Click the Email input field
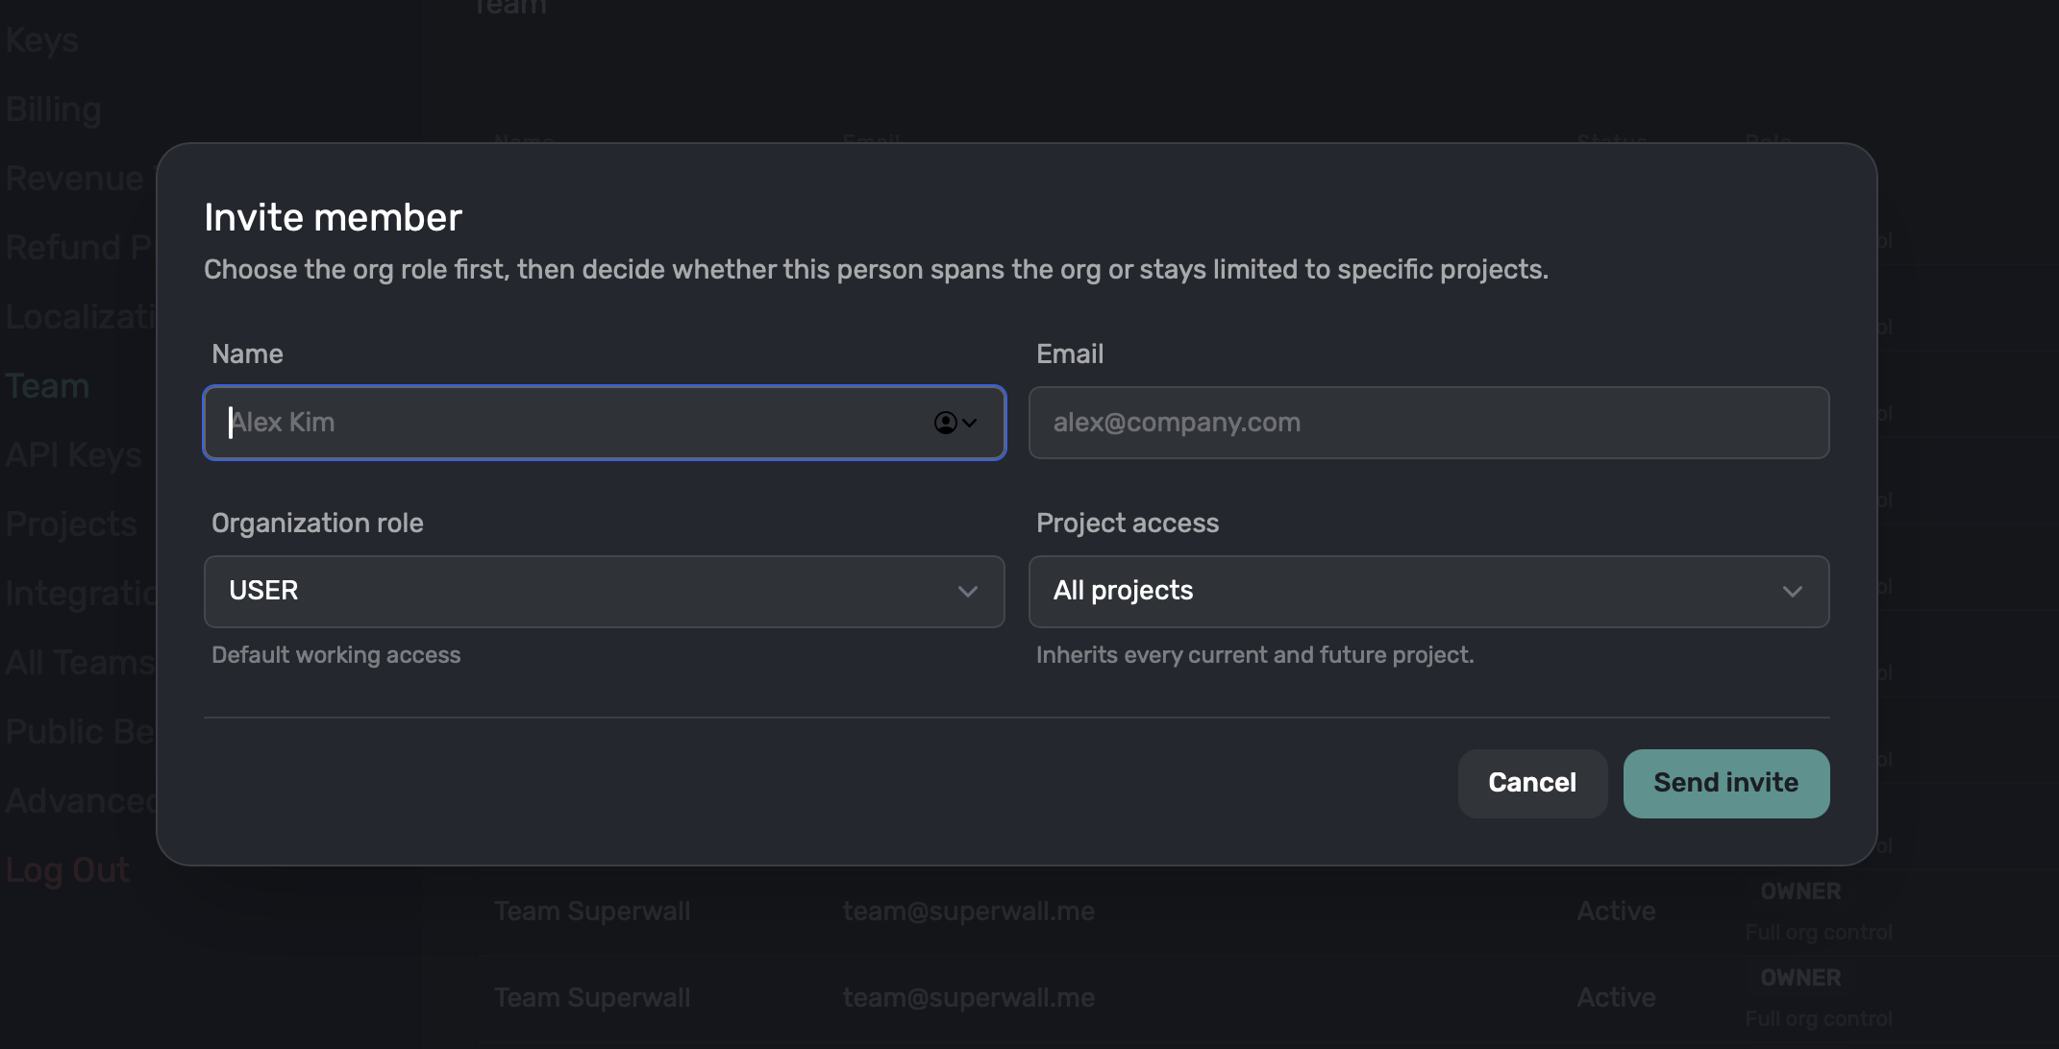 [x=1428, y=423]
